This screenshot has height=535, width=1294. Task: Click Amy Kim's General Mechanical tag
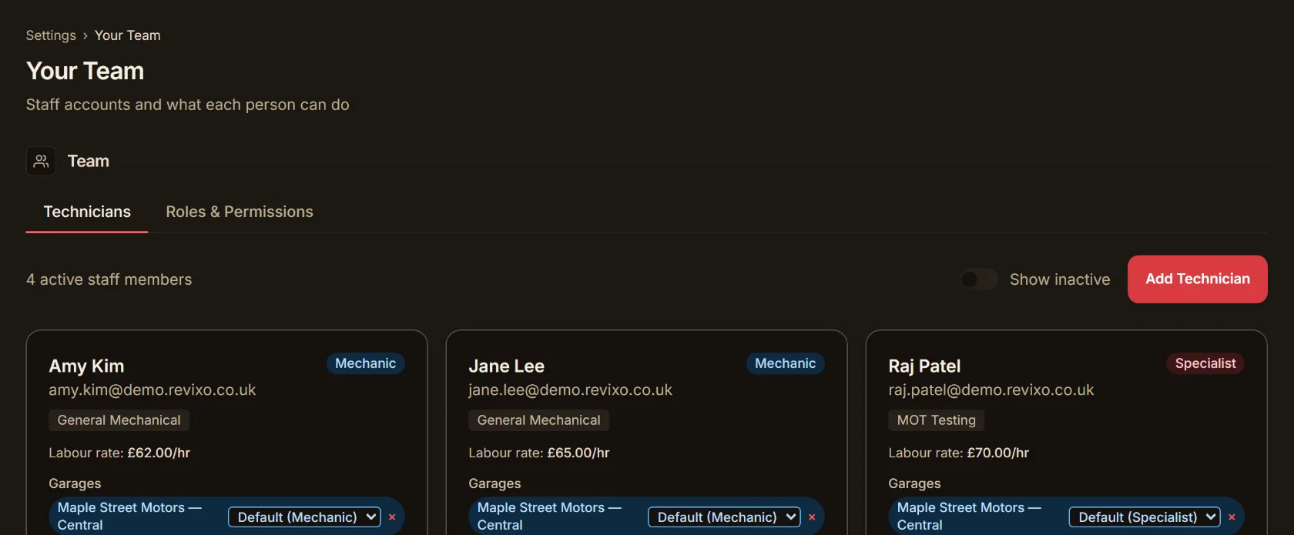point(119,420)
